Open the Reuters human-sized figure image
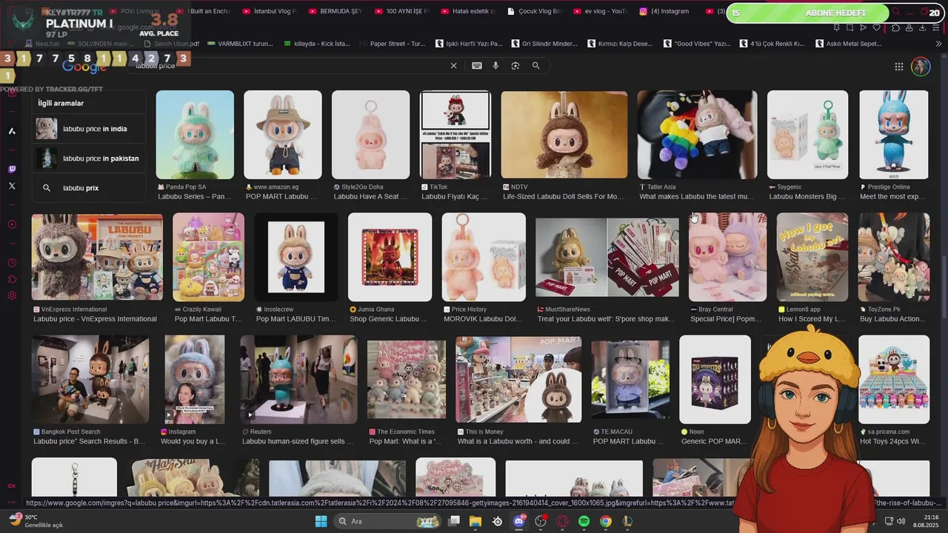948x533 pixels. click(x=298, y=380)
